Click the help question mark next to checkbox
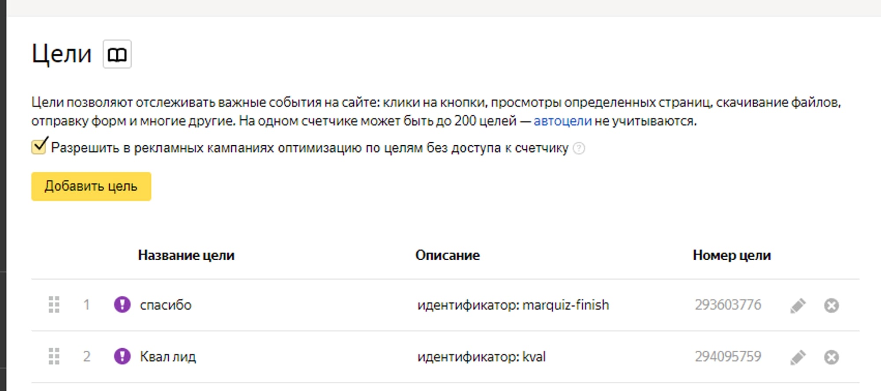 coord(579,148)
